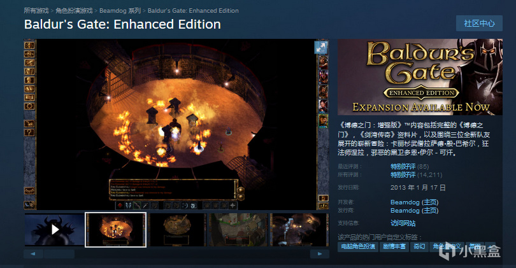The height and width of the screenshot is (268, 516).
Task: Select the waterfall cave screenshot thumbnail
Action: point(299,230)
